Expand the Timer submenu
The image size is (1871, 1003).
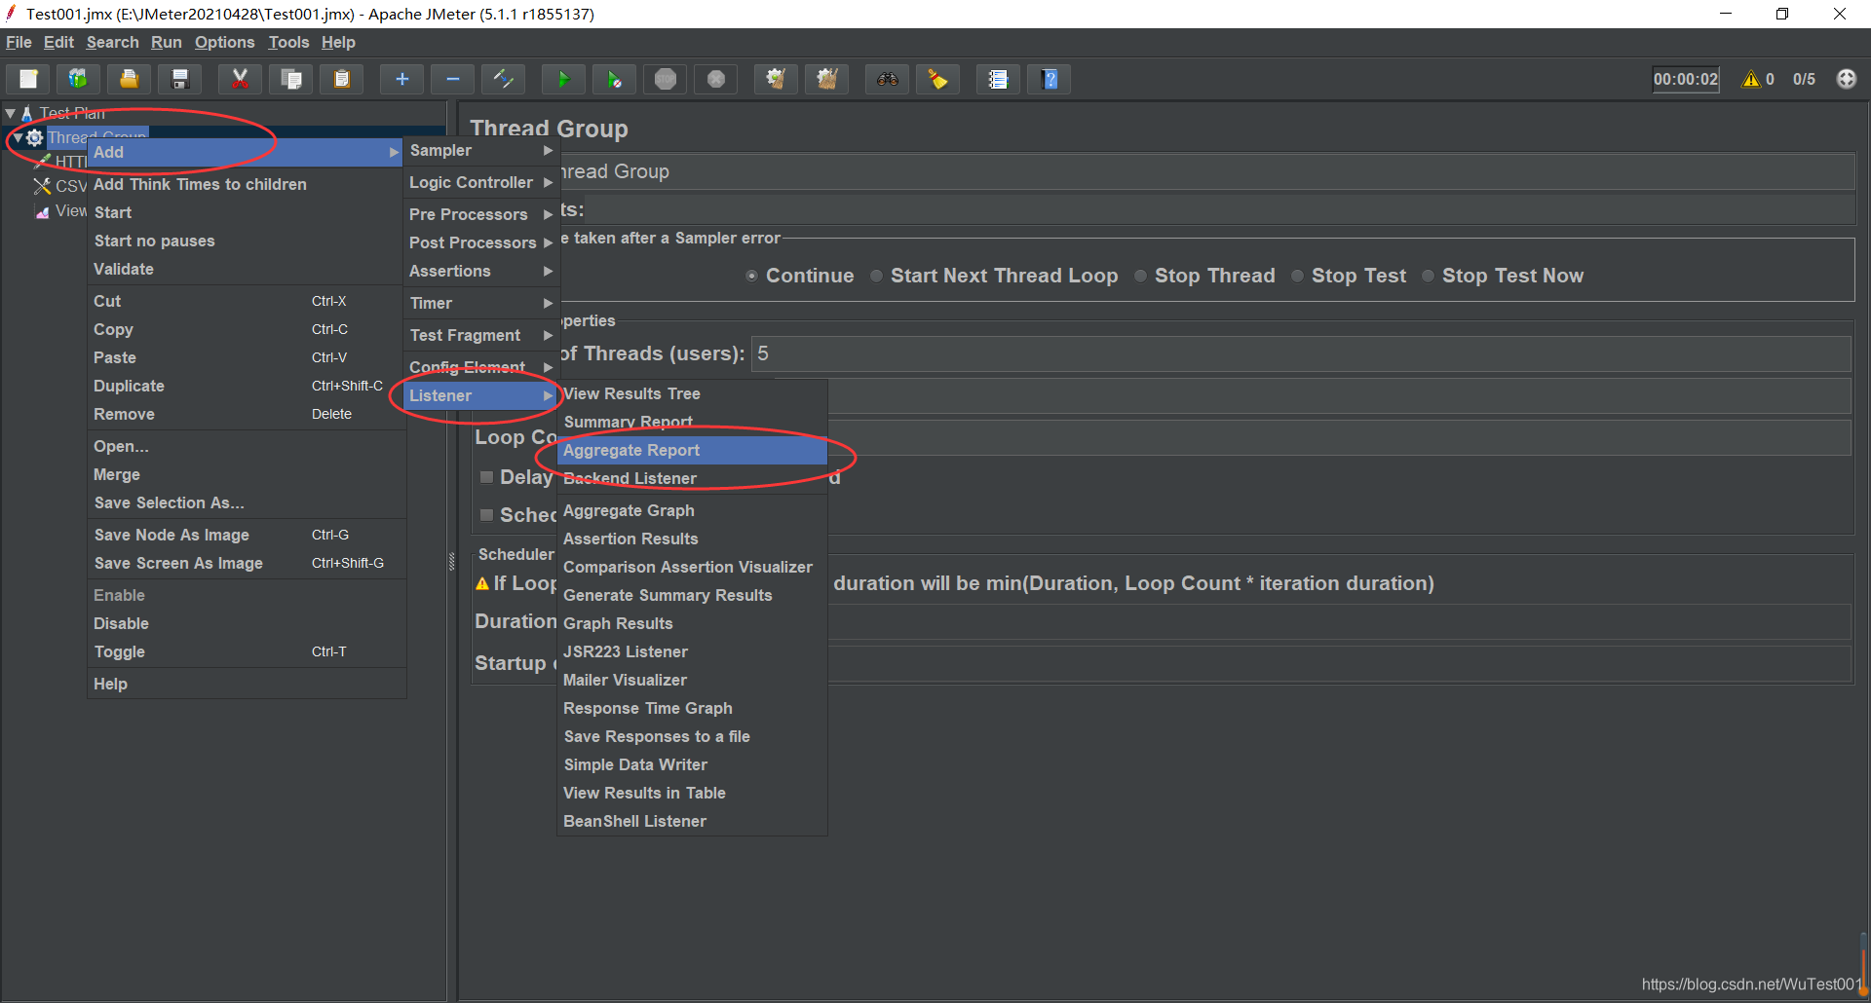(x=480, y=303)
